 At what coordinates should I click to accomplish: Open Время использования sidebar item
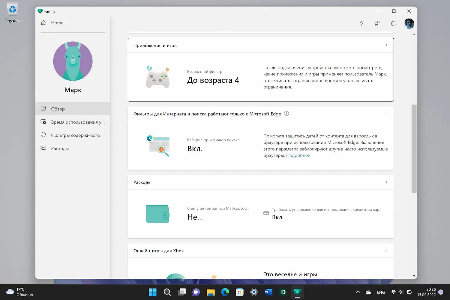(x=73, y=122)
